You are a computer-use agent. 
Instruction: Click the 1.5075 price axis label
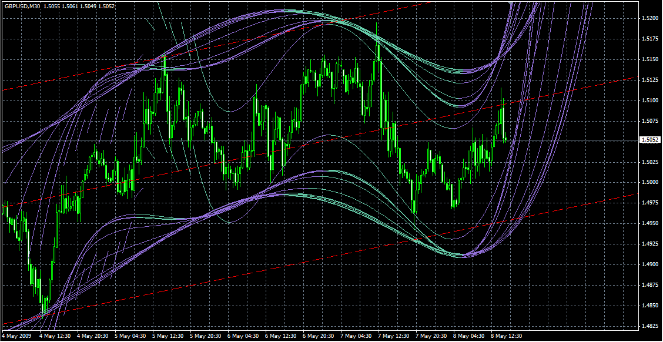coord(650,121)
